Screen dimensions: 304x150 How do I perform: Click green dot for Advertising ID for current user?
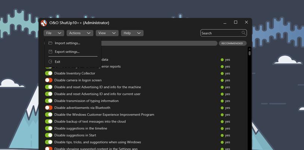(x=222, y=94)
